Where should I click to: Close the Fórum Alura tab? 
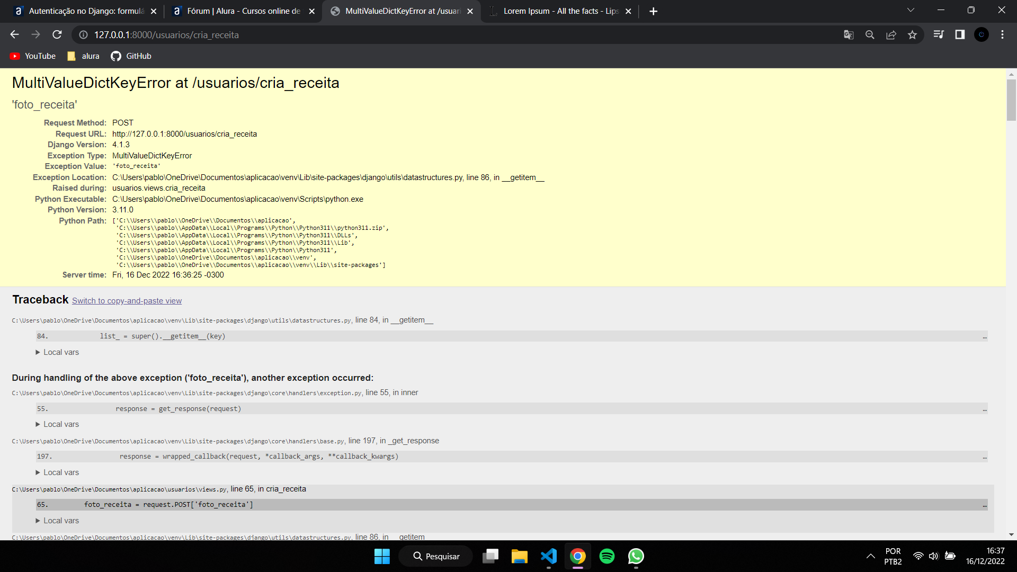click(x=312, y=11)
